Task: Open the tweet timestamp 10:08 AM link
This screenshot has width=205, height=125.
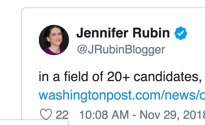Action: [104, 115]
